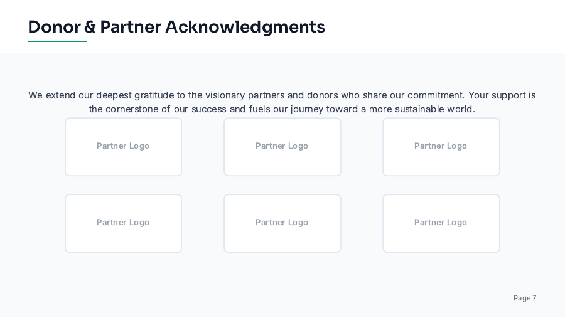This screenshot has width=565, height=318.
Task: Select the green underline below the title
Action: 57,41
